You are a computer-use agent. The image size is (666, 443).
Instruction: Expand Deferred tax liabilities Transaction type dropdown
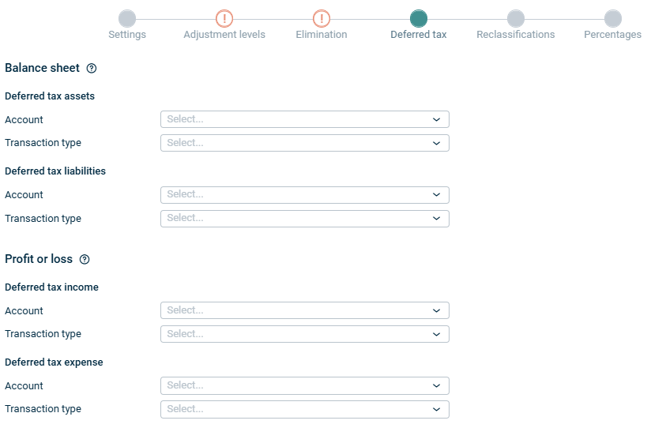[x=304, y=218]
